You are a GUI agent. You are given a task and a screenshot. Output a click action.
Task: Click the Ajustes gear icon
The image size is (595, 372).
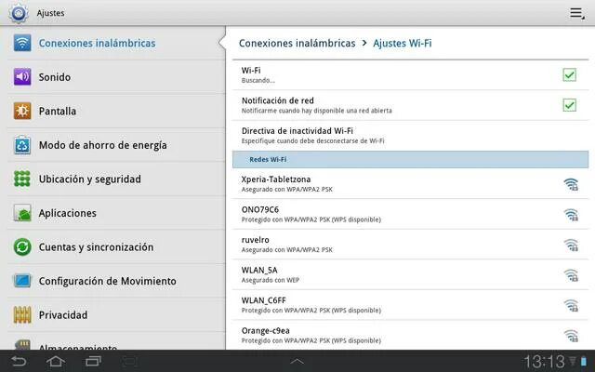pos(19,13)
